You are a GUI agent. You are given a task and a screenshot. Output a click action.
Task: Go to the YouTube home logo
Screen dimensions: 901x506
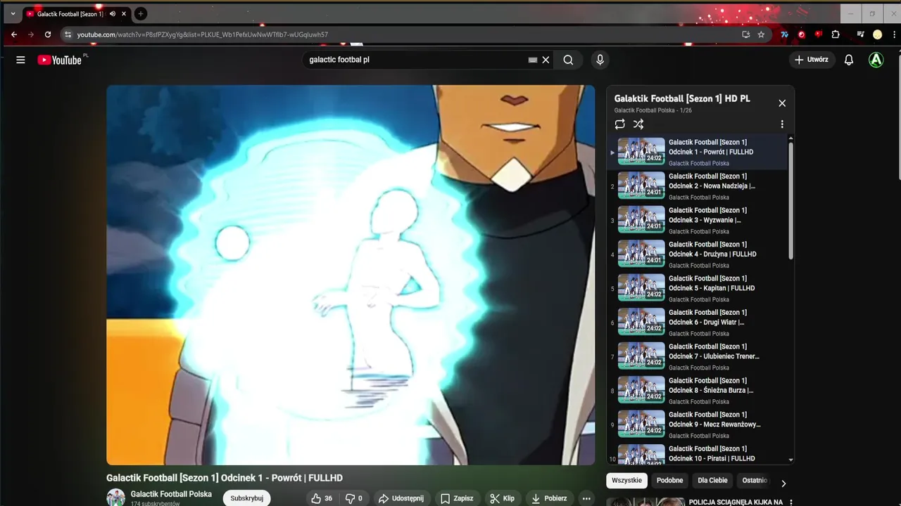pyautogui.click(x=60, y=60)
